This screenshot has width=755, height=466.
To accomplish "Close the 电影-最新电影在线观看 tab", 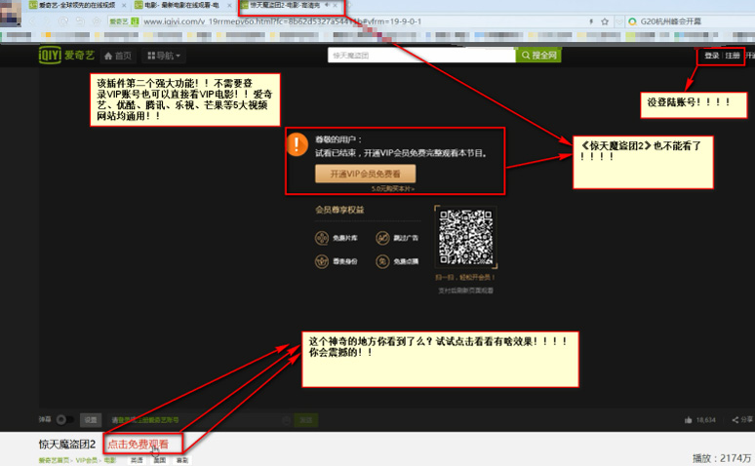I will coord(229,5).
